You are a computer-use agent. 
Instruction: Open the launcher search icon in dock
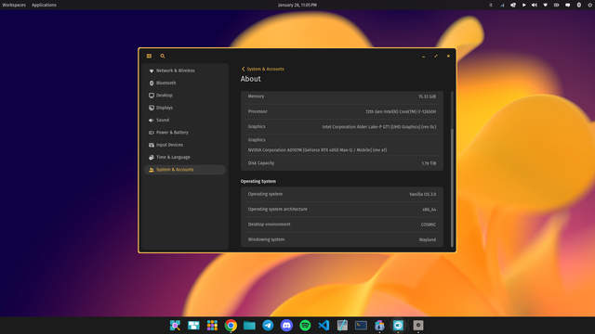(x=175, y=326)
